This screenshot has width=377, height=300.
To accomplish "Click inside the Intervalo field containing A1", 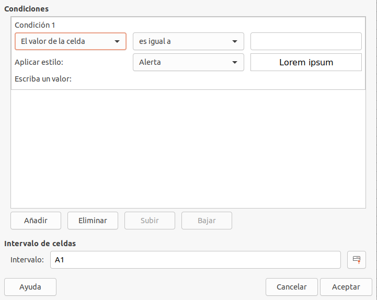I will pos(195,260).
